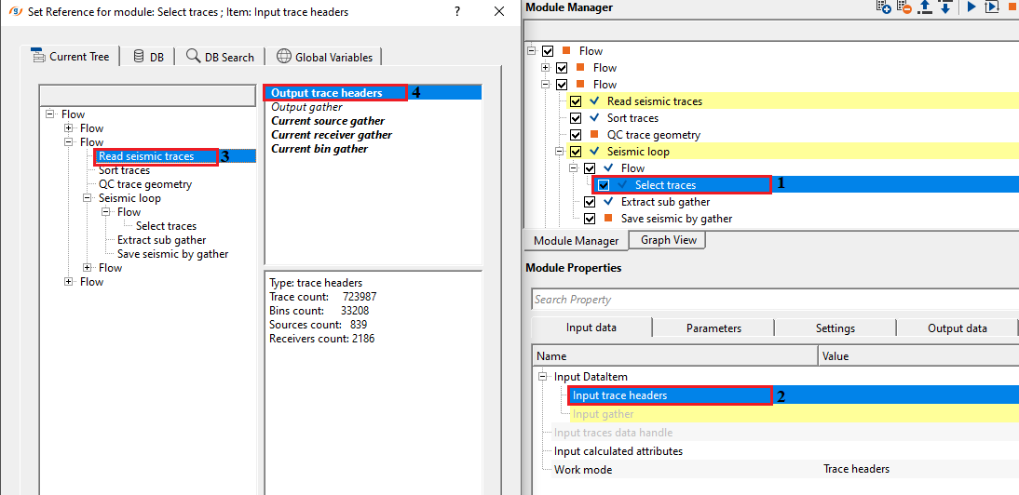Uncheck the Sort traces module checkbox
1019x495 pixels.
(x=576, y=118)
